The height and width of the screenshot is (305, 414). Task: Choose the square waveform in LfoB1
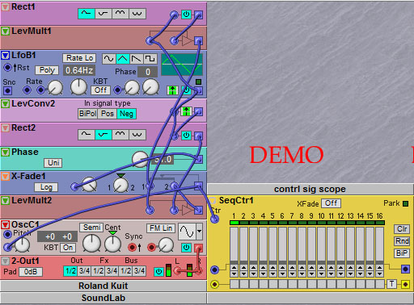(x=150, y=58)
